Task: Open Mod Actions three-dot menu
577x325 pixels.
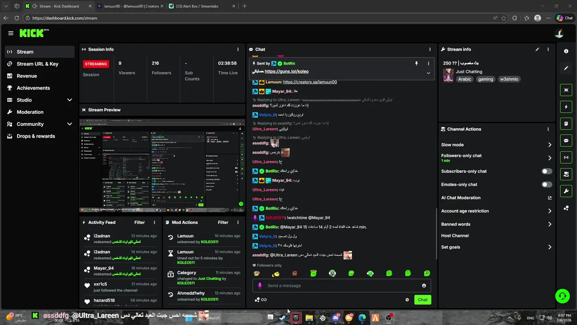Action: pyautogui.click(x=238, y=222)
